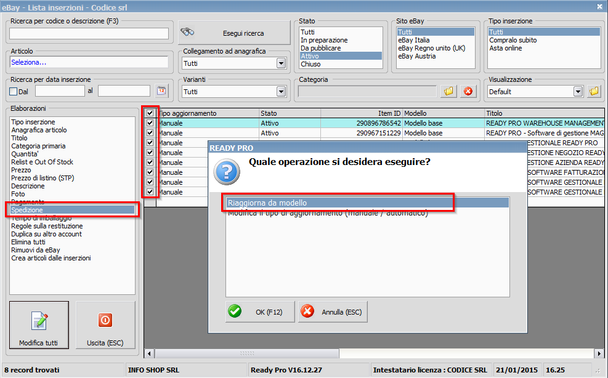608x378 pixels.
Task: Click the blue question mark dialog icon
Action: click(227, 172)
